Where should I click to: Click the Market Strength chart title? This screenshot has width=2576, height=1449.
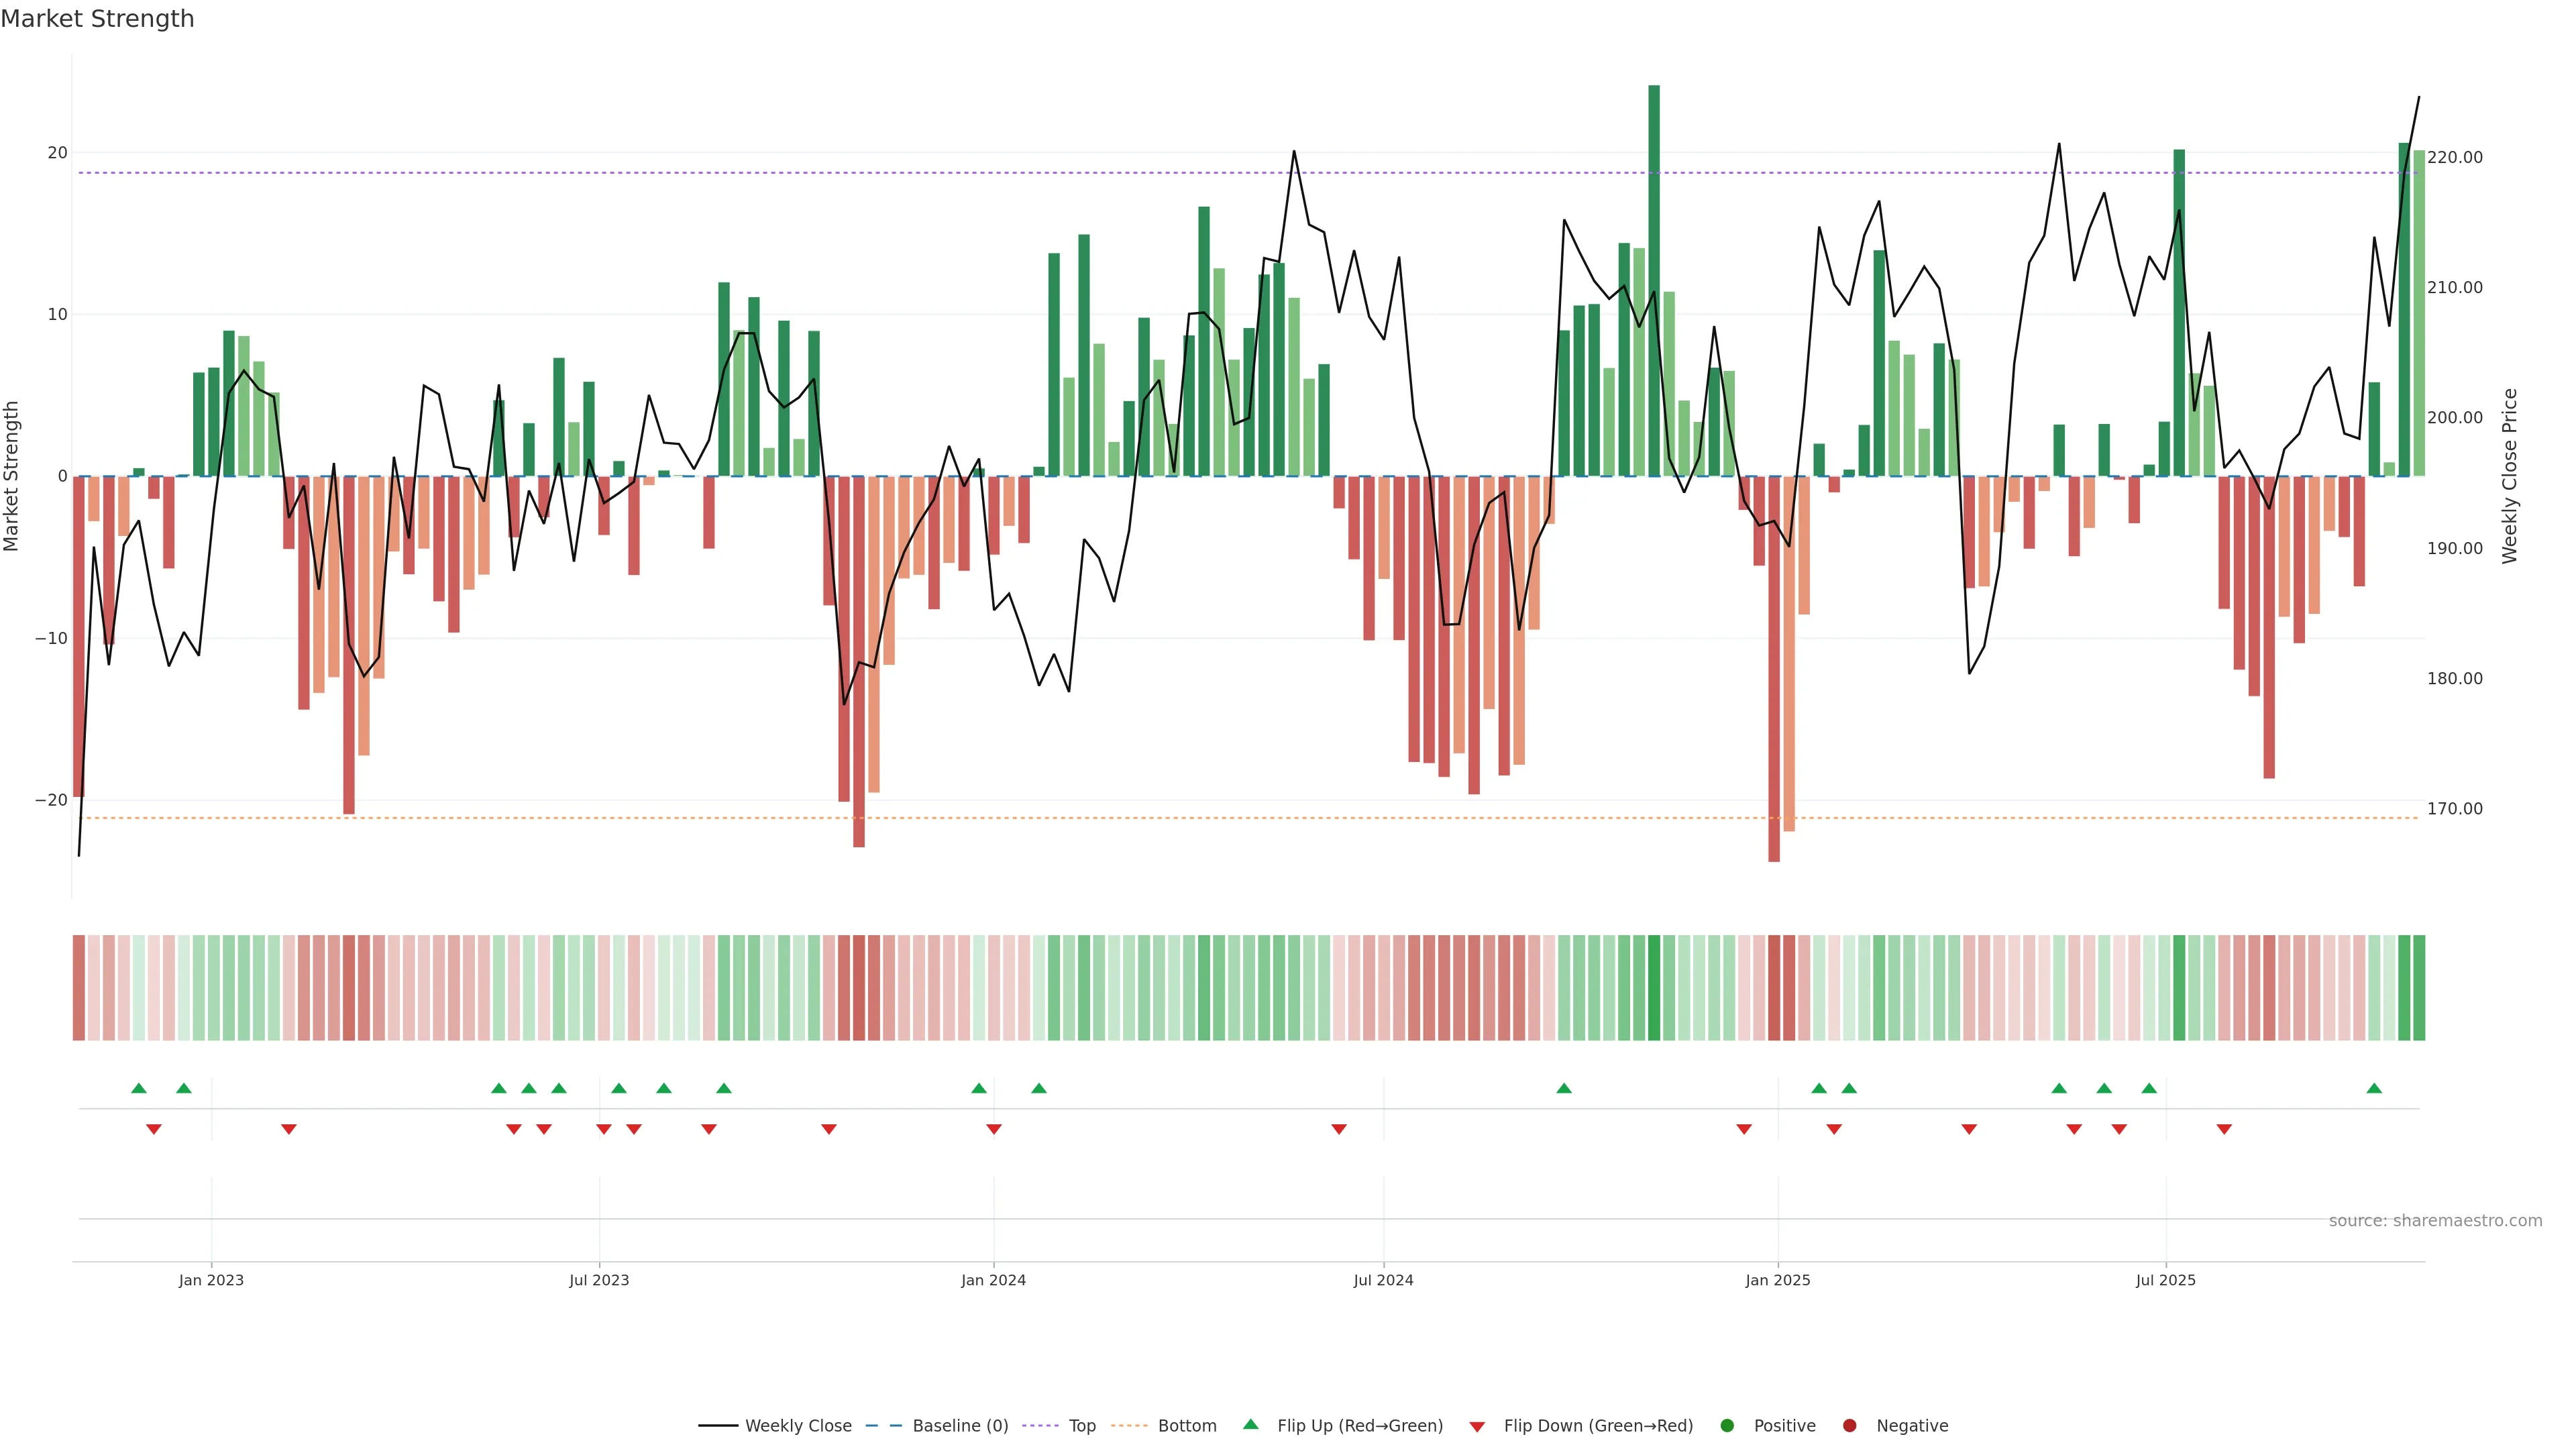coord(97,19)
